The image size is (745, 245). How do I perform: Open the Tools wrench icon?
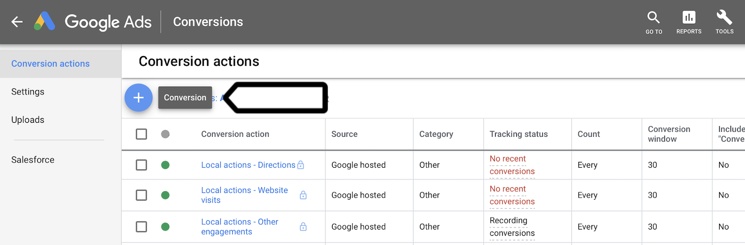point(724,22)
